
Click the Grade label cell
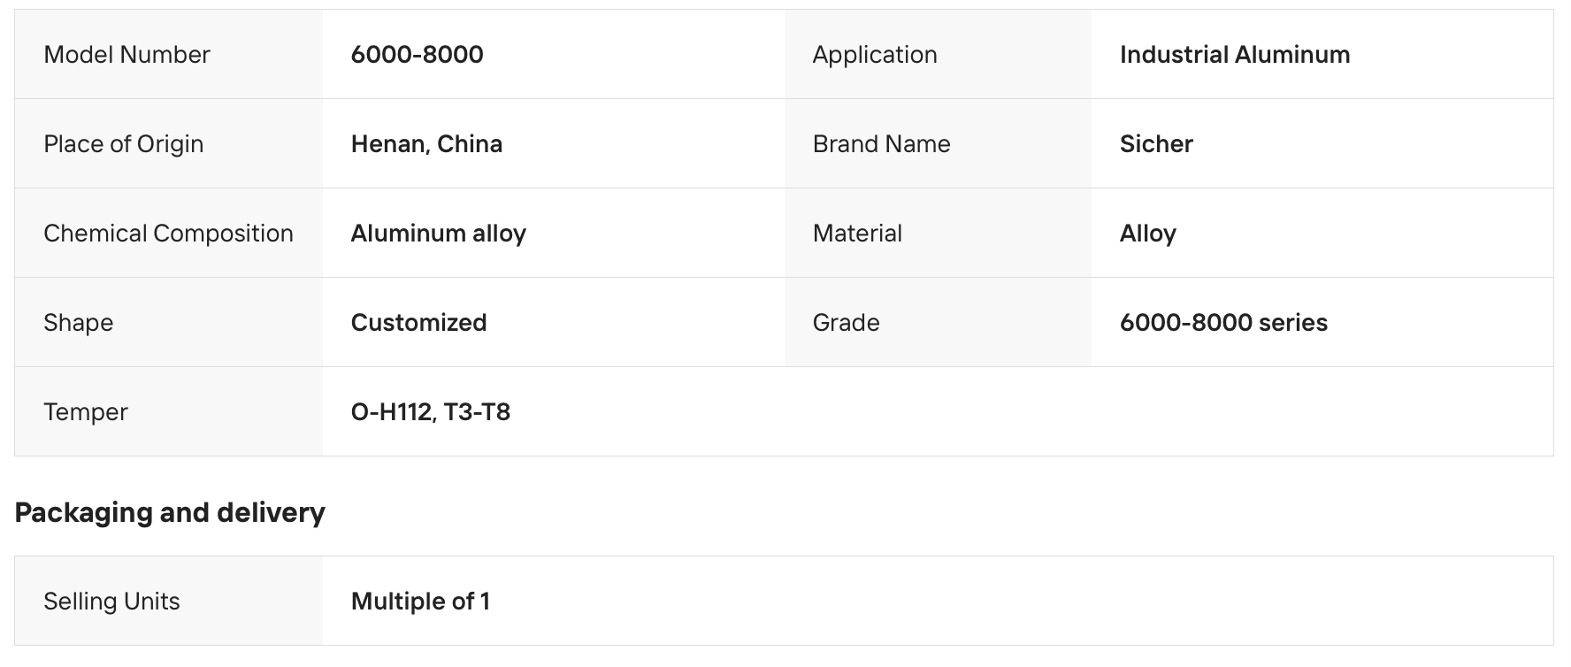tap(938, 322)
